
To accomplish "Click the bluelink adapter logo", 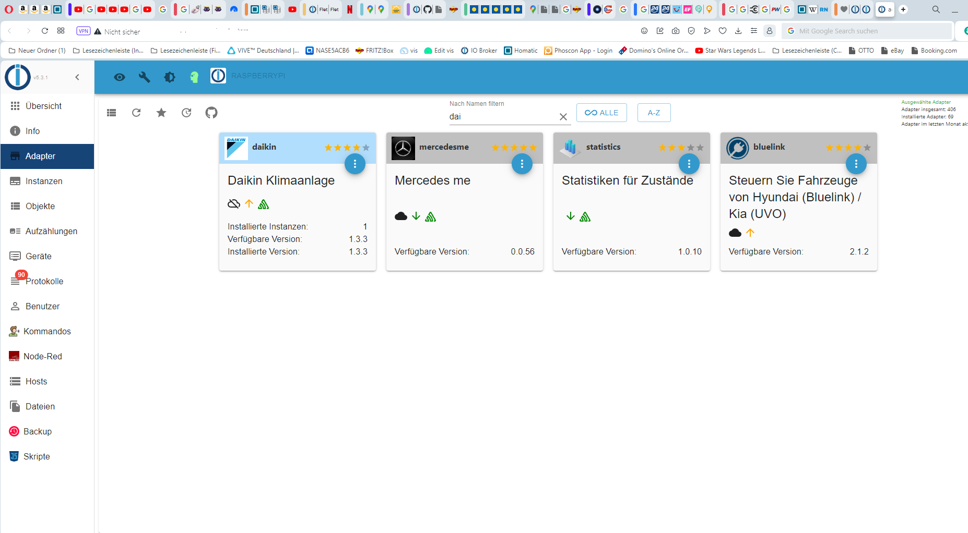I will pyautogui.click(x=737, y=148).
